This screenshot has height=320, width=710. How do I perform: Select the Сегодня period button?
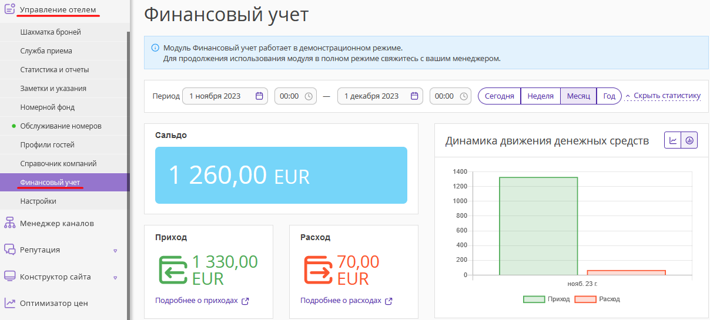pos(500,96)
